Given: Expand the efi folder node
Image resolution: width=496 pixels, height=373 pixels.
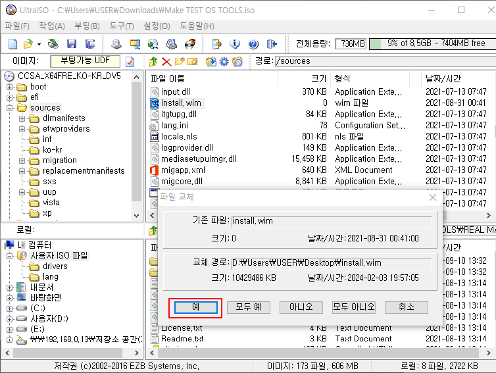Looking at the screenshot, I should (9, 97).
